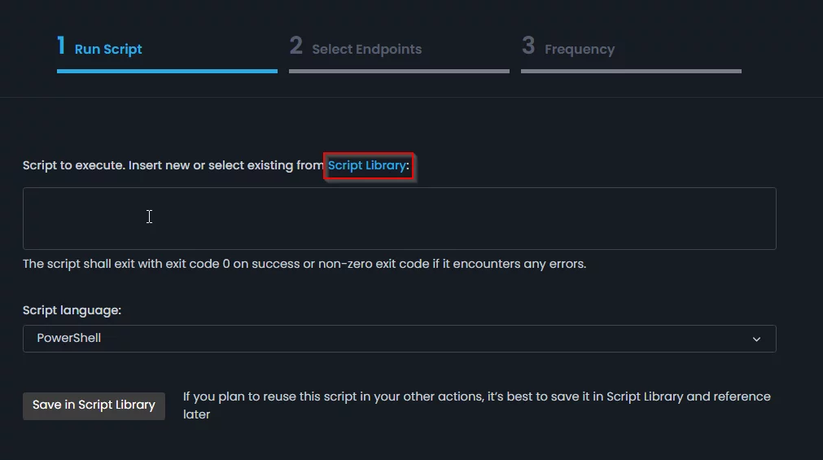Jump to the Frequency step
The width and height of the screenshot is (823, 460).
click(x=580, y=49)
